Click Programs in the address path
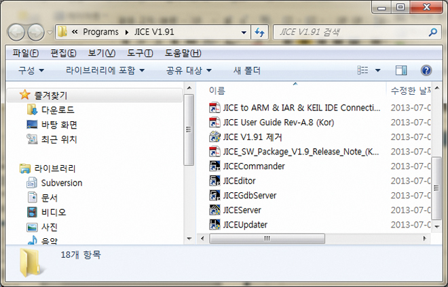This screenshot has width=448, height=287. coord(100,32)
